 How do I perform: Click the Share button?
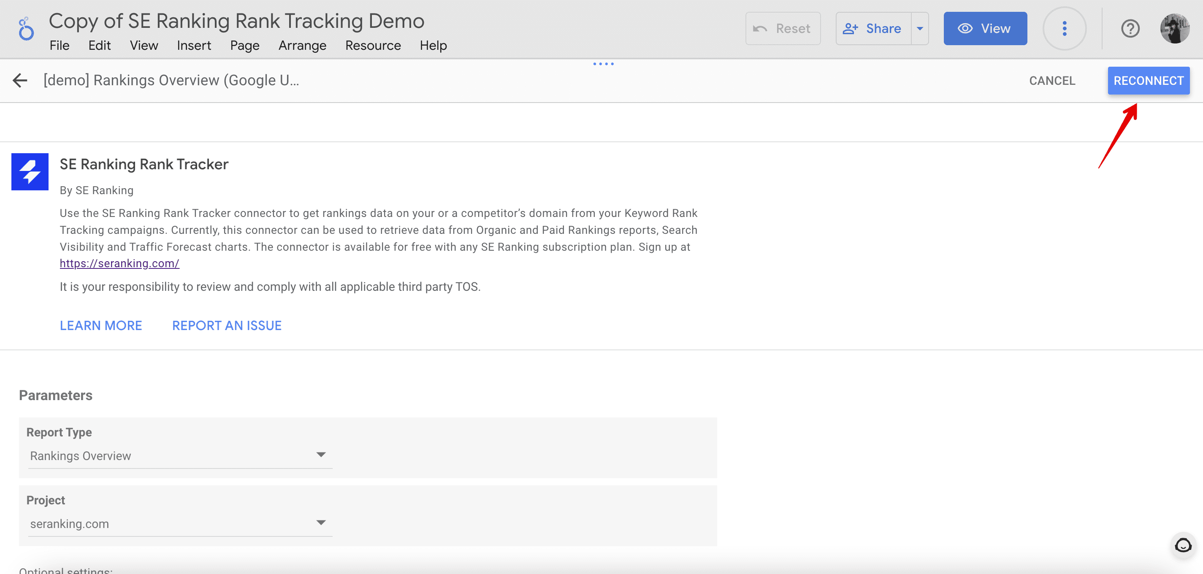[873, 29]
